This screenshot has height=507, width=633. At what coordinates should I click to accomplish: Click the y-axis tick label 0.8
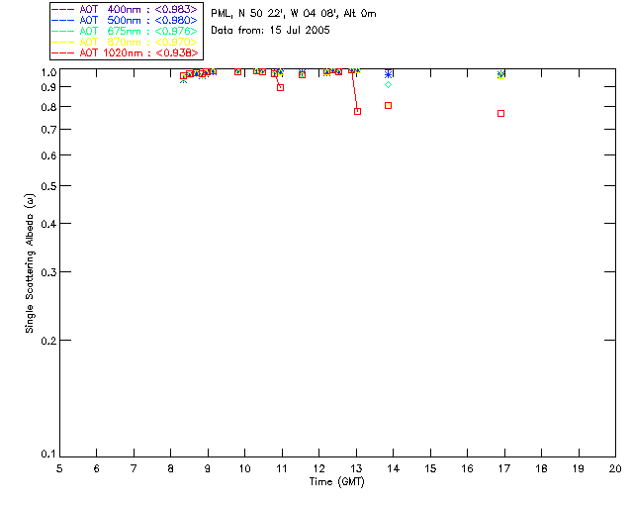click(x=48, y=107)
